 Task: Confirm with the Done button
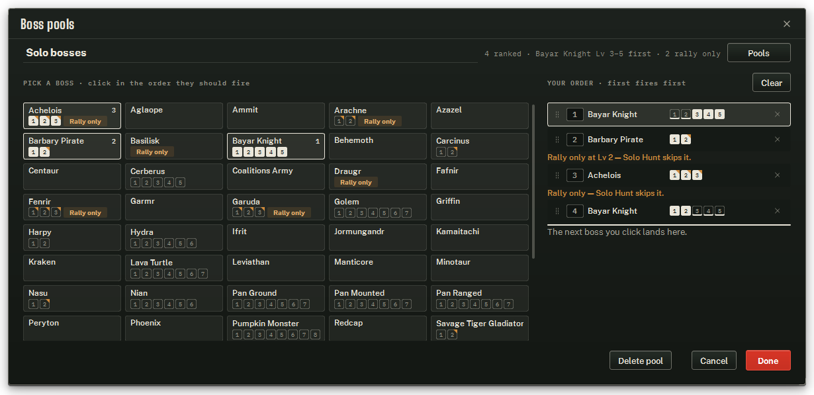click(768, 361)
